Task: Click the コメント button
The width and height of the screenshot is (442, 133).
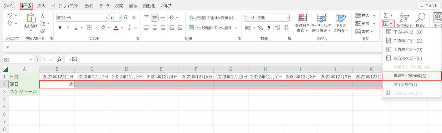Action: (429, 5)
